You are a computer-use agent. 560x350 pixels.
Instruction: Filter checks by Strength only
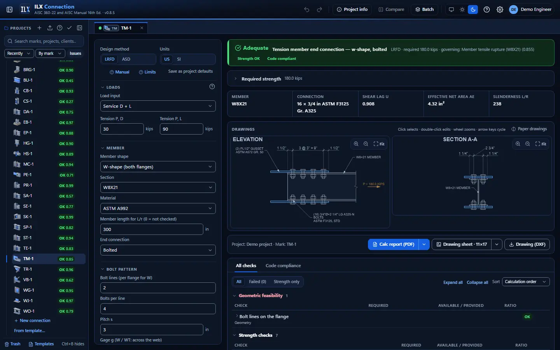pos(287,282)
